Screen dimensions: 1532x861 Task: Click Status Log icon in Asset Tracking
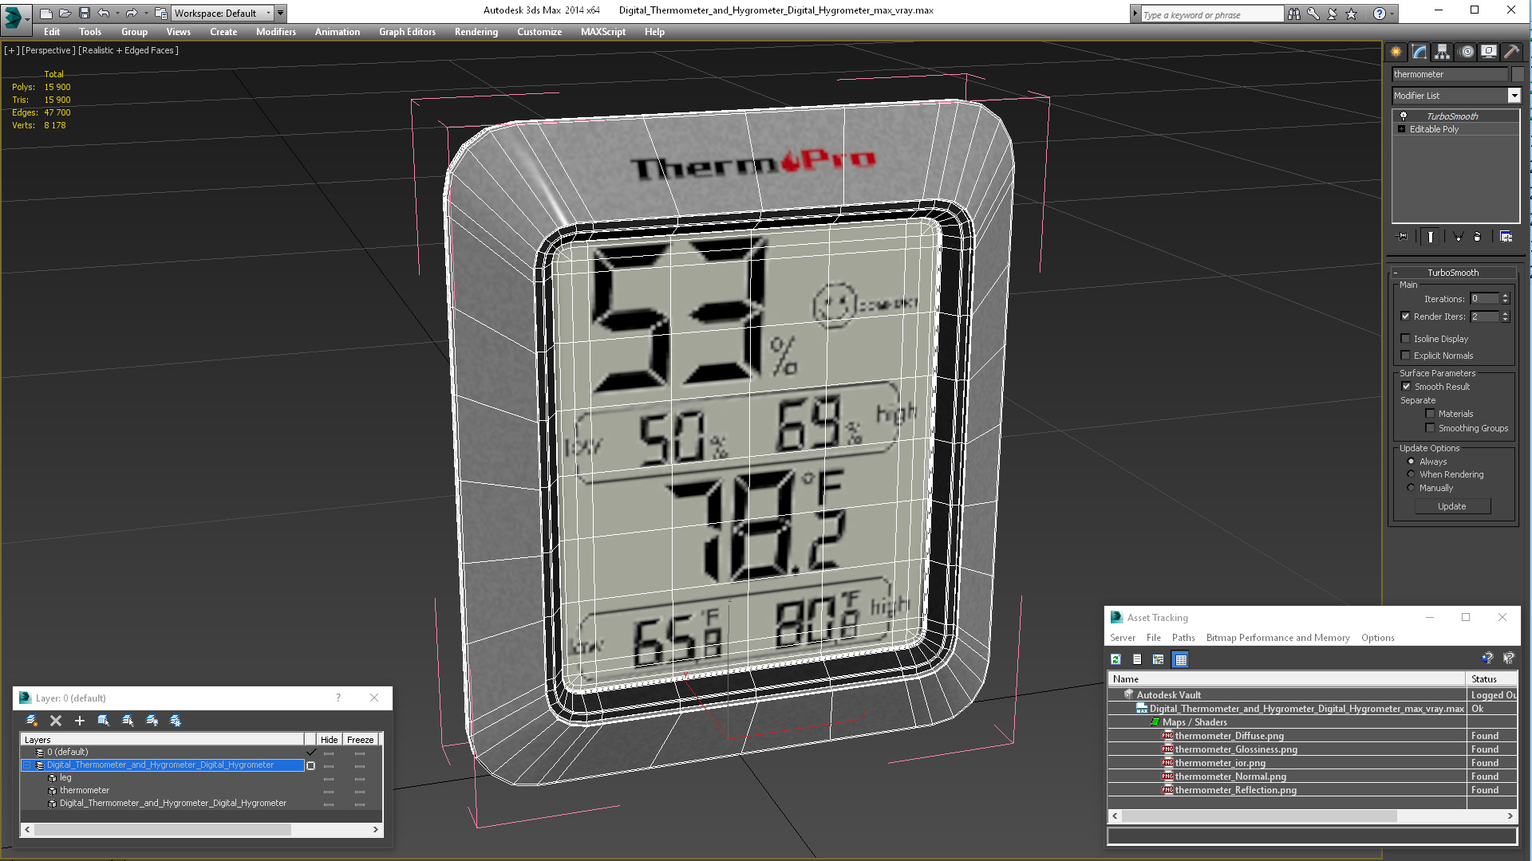coord(1137,659)
